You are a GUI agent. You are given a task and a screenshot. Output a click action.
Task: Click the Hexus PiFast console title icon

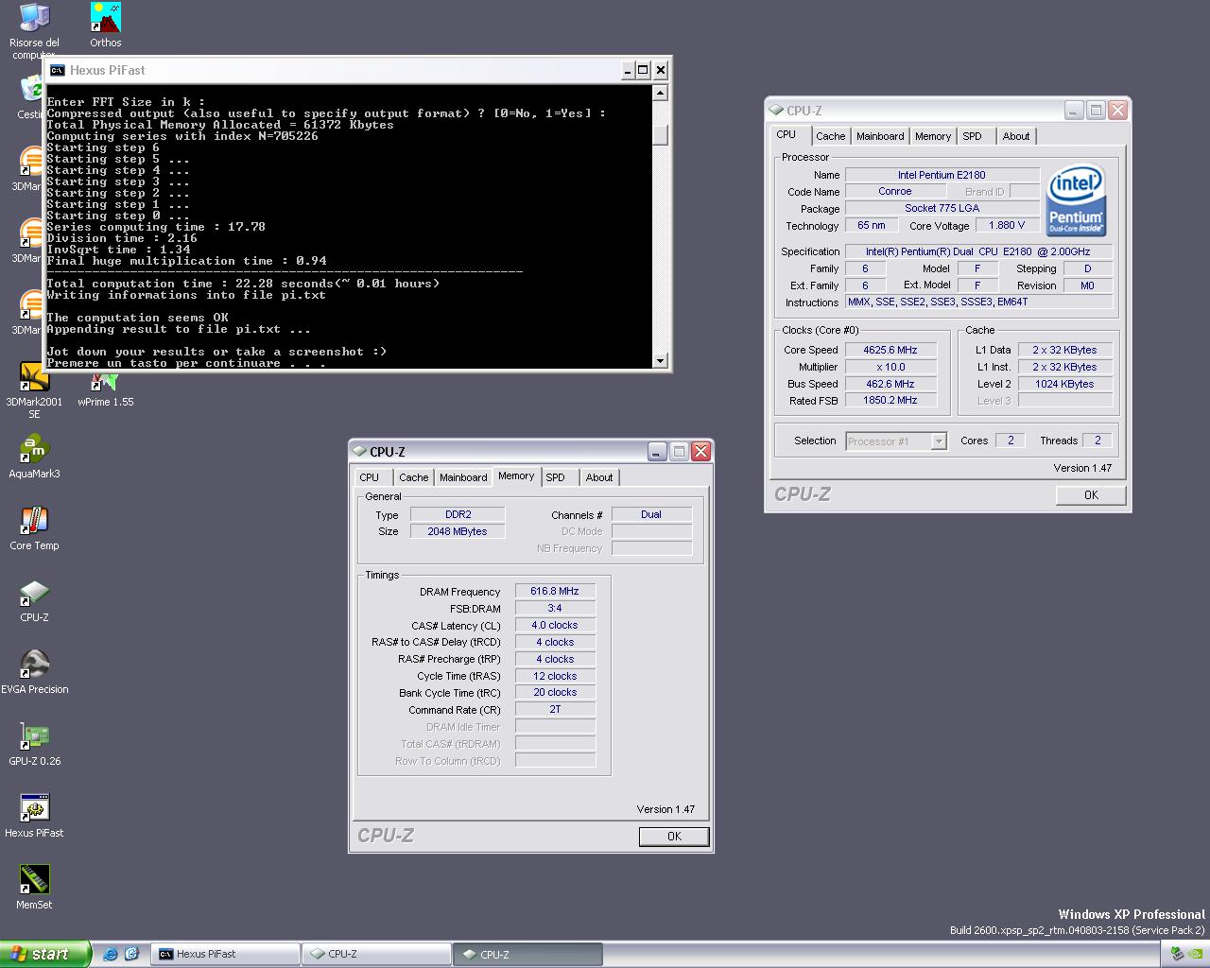58,70
